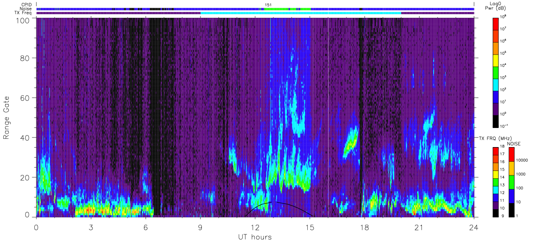Select the green segment of the NOISE colorbar
The width and height of the screenshot is (533, 246).
click(512, 182)
